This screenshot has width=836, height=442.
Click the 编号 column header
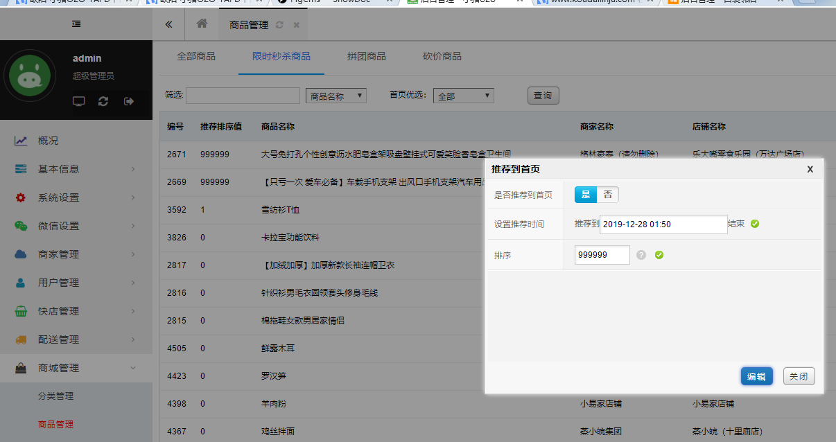175,127
